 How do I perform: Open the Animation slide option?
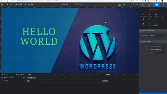[156, 15]
